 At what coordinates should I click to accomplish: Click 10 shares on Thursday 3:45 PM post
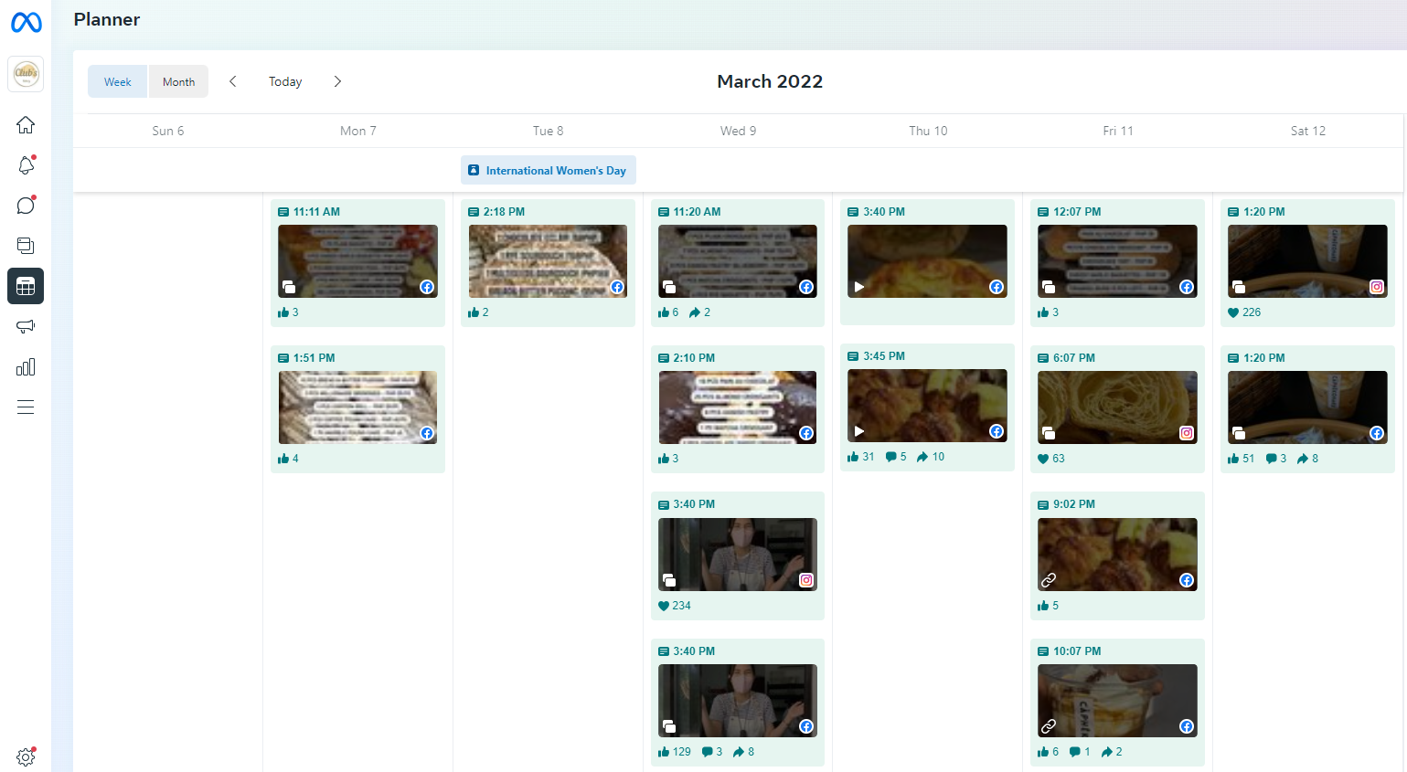tap(931, 457)
